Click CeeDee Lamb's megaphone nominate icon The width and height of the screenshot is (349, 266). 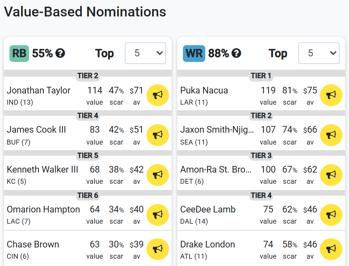point(331,215)
